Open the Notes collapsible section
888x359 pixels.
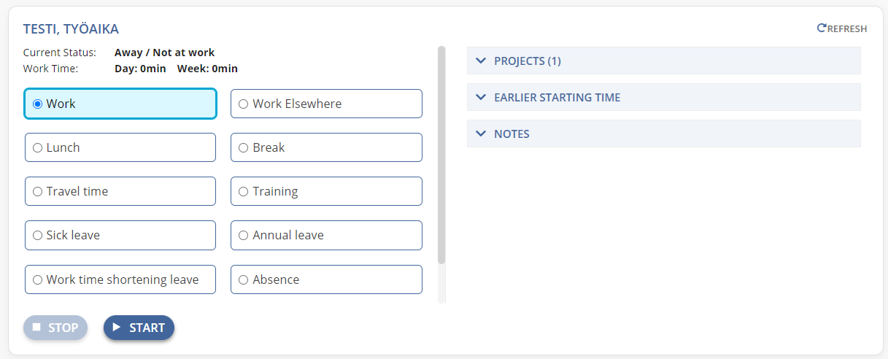coord(664,134)
